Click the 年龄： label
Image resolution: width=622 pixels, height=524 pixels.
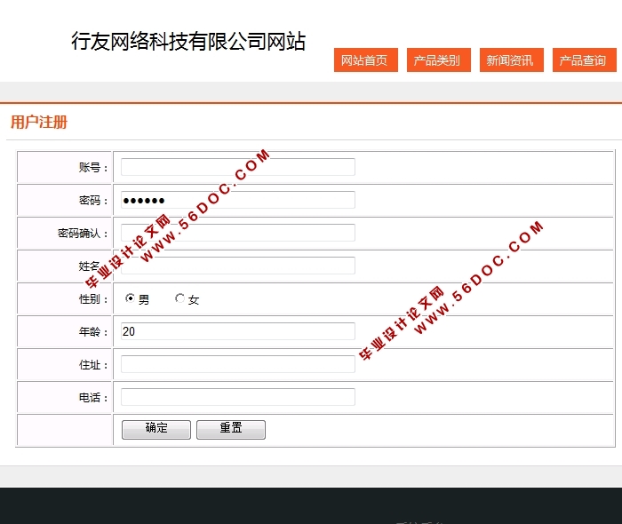(93, 332)
